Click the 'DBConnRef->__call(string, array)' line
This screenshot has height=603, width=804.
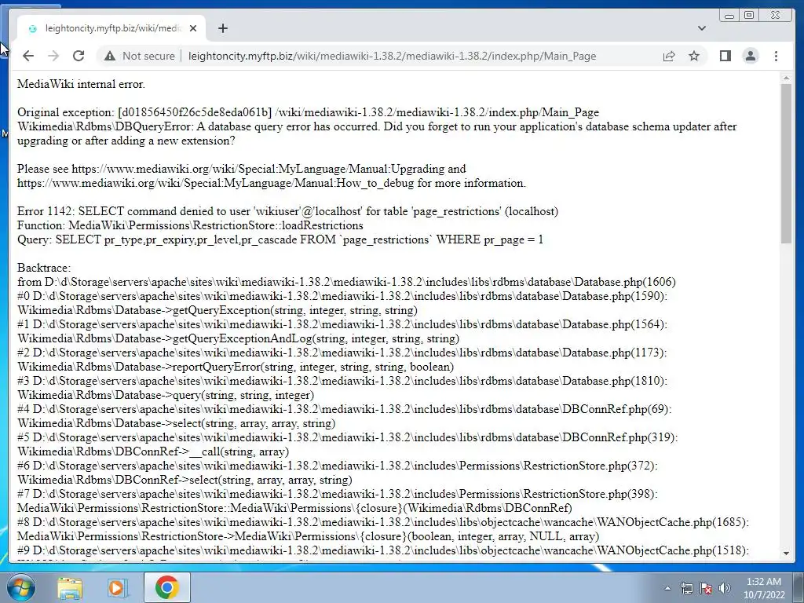pyautogui.click(x=153, y=451)
